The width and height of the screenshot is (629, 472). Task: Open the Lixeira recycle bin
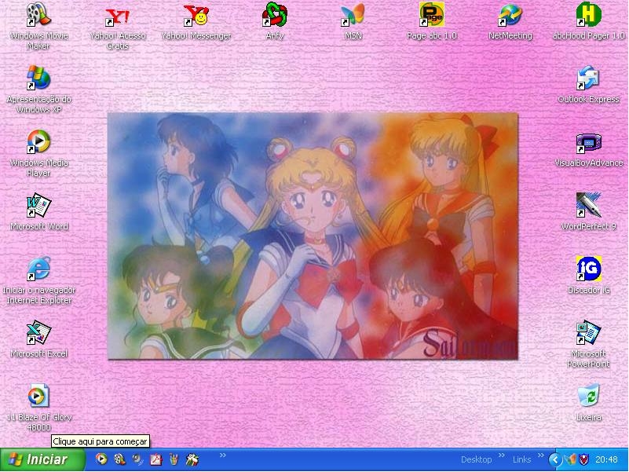pyautogui.click(x=588, y=396)
